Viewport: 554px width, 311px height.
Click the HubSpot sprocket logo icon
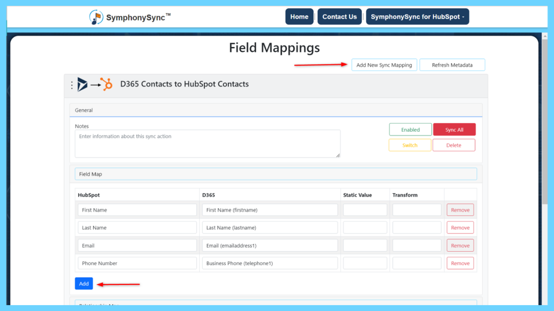click(x=107, y=84)
